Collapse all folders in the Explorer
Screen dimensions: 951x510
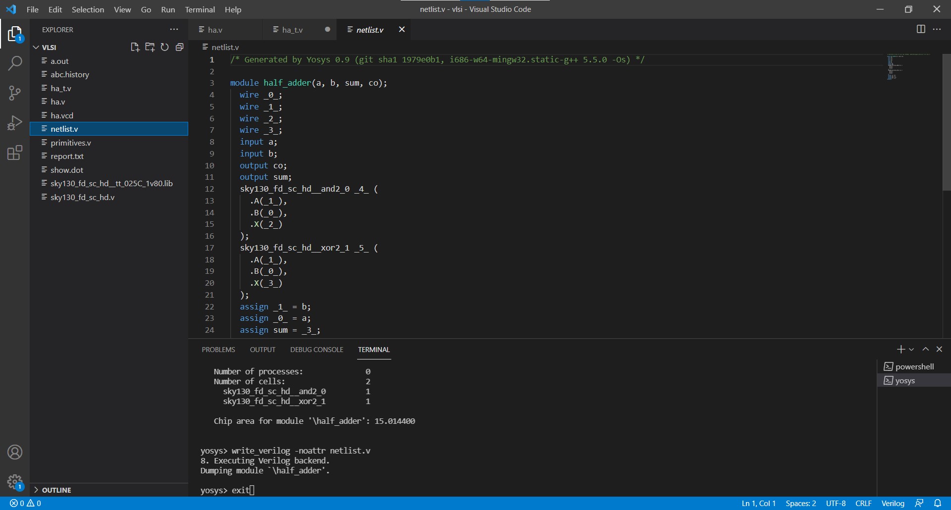tap(179, 47)
